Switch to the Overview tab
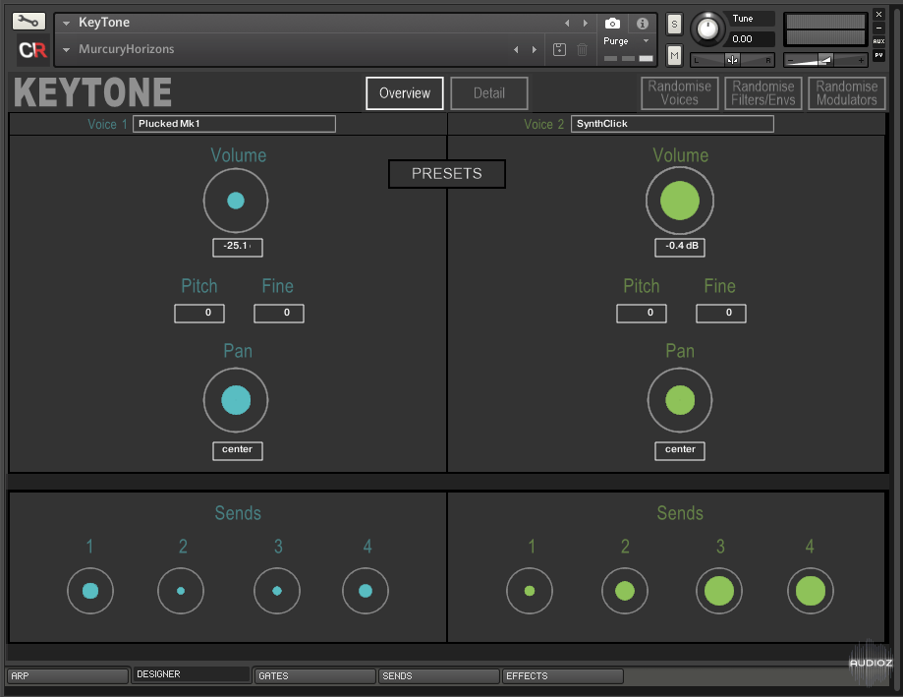903x697 pixels. coord(404,93)
